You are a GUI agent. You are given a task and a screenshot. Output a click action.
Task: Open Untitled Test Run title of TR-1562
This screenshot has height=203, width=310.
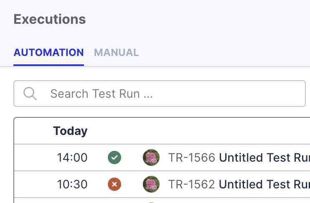(x=264, y=184)
